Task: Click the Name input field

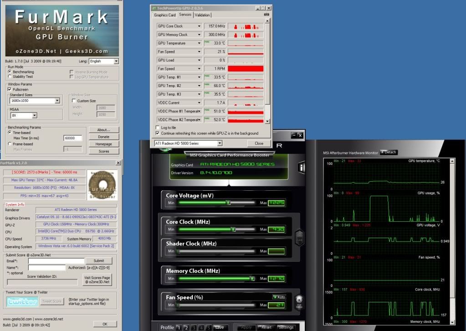Action: pos(47,268)
